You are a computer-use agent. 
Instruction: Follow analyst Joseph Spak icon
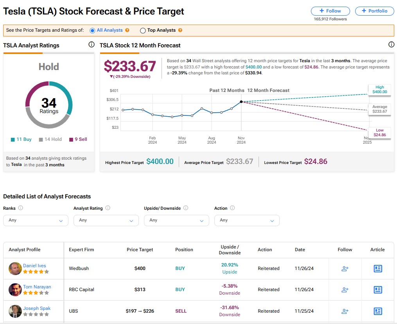345,311
